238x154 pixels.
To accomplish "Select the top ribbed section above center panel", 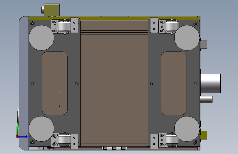I will pyautogui.click(x=114, y=28).
